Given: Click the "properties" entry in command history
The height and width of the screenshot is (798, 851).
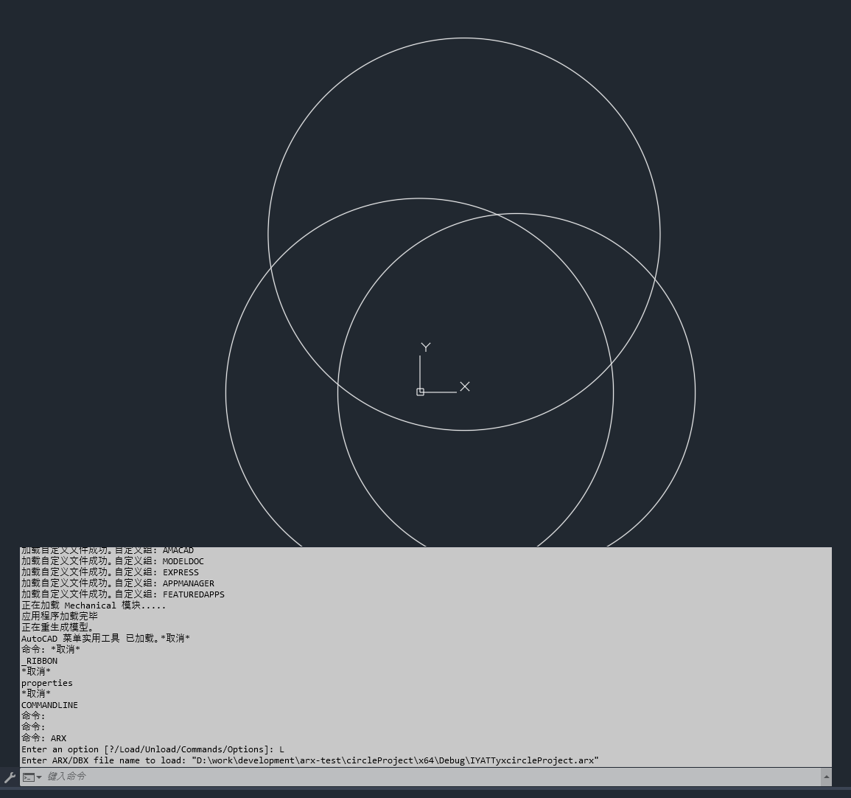Looking at the screenshot, I should click(x=47, y=682).
